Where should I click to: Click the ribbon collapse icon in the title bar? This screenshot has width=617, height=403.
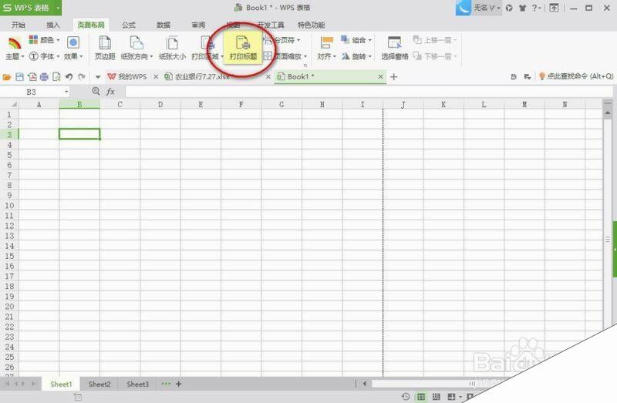[x=554, y=8]
